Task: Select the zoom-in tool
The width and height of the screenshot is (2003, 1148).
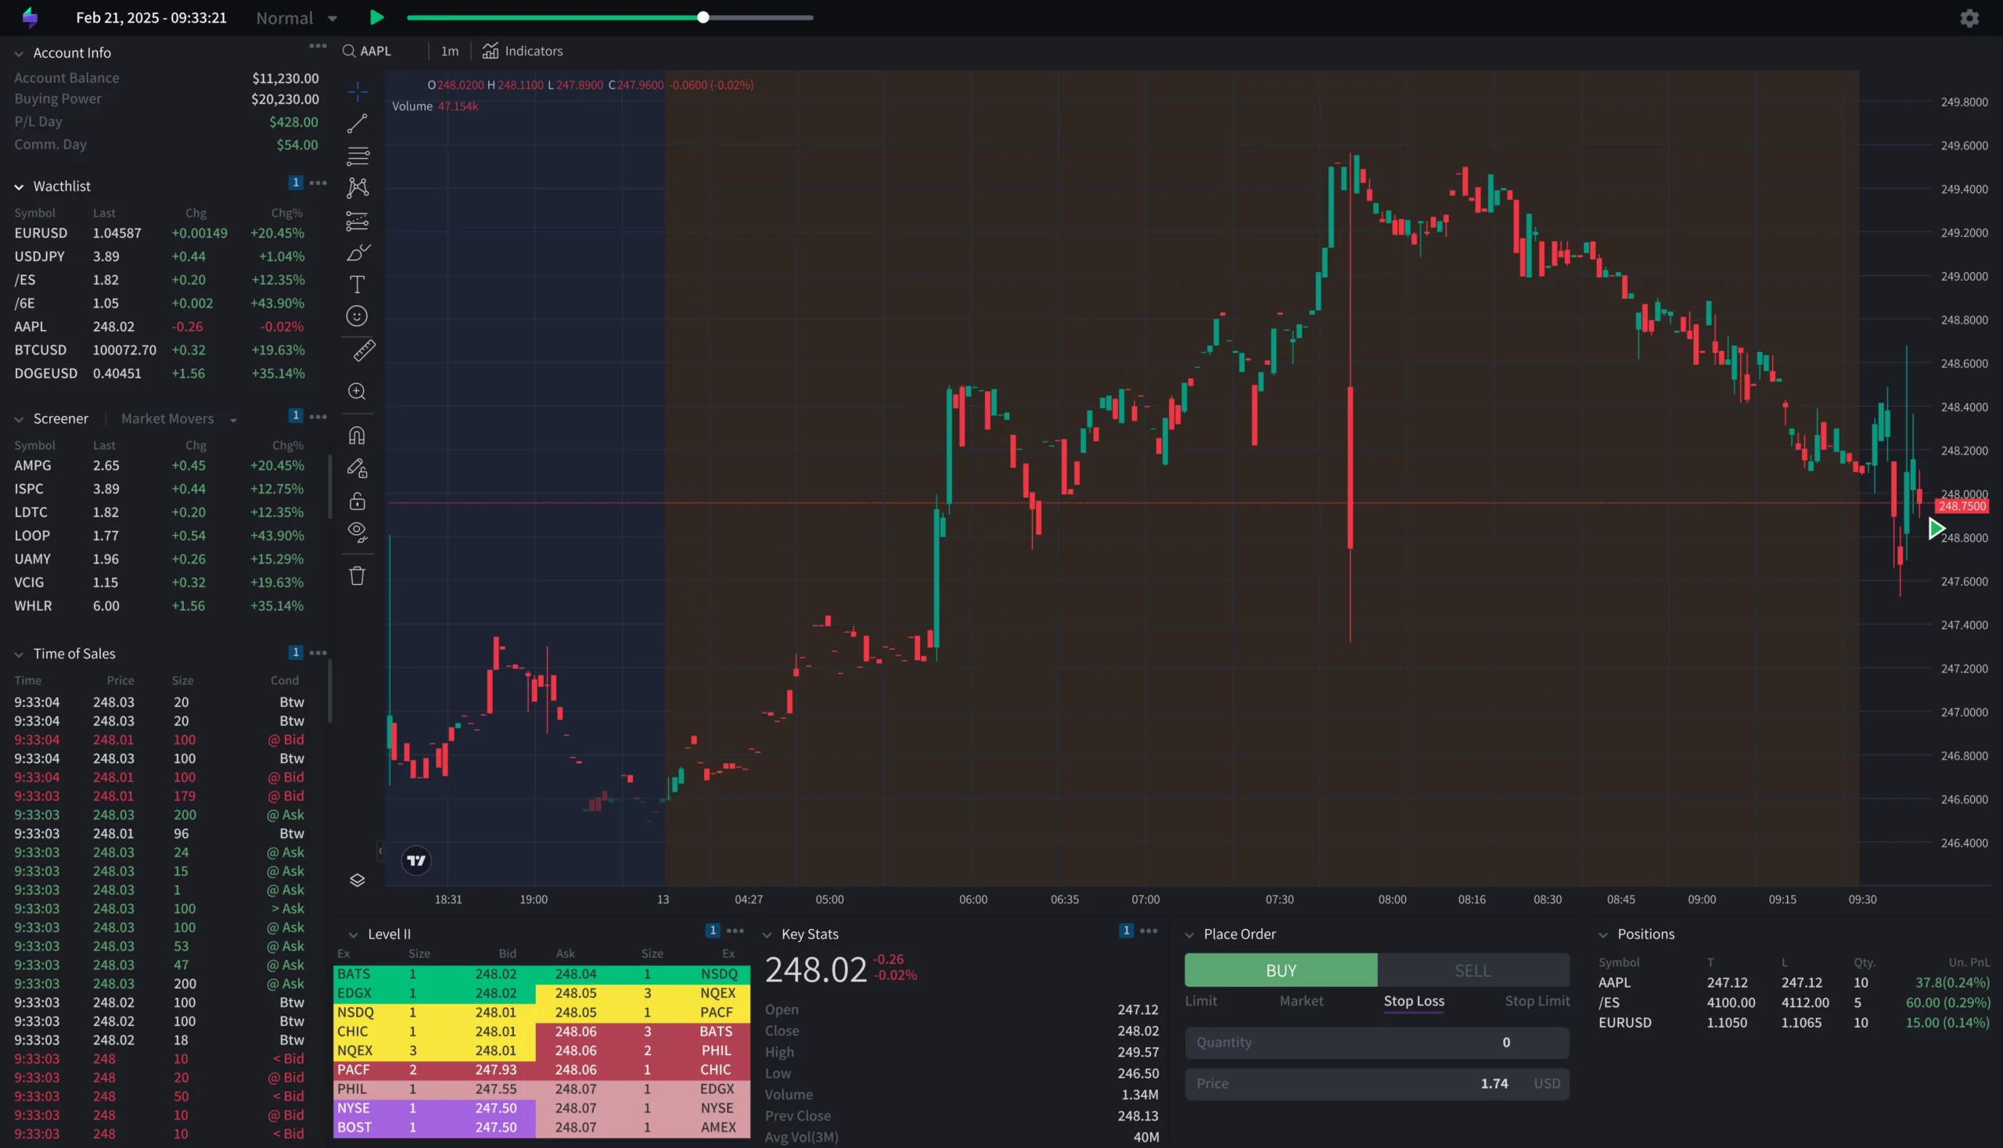Action: [357, 391]
